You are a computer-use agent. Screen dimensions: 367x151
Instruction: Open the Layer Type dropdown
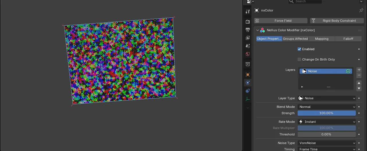(327, 98)
